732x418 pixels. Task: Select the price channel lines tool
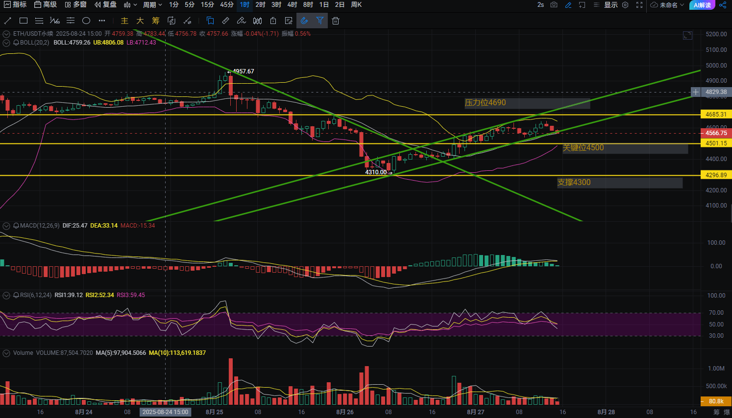71,21
